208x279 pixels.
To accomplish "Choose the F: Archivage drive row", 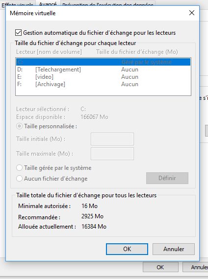I will pos(103,84).
